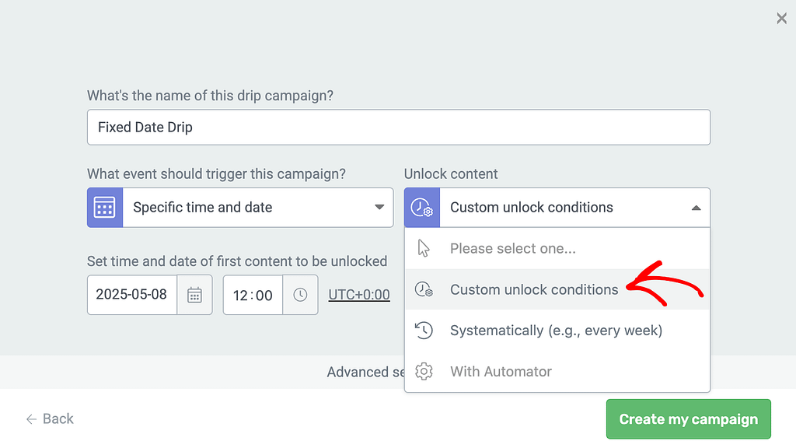Collapse the Custom unlock conditions dropdown arrow
The height and width of the screenshot is (448, 796).
click(x=696, y=208)
